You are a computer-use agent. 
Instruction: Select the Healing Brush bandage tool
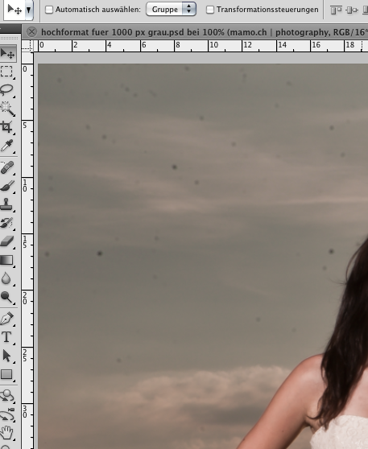7,167
